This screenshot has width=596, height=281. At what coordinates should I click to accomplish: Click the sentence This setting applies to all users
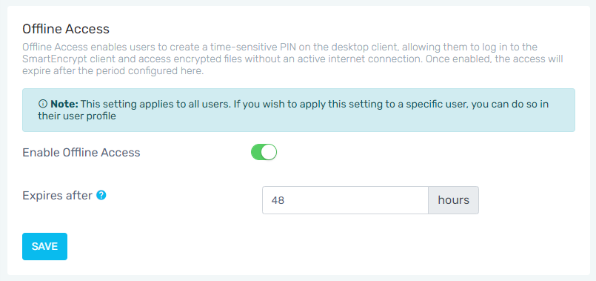point(155,104)
